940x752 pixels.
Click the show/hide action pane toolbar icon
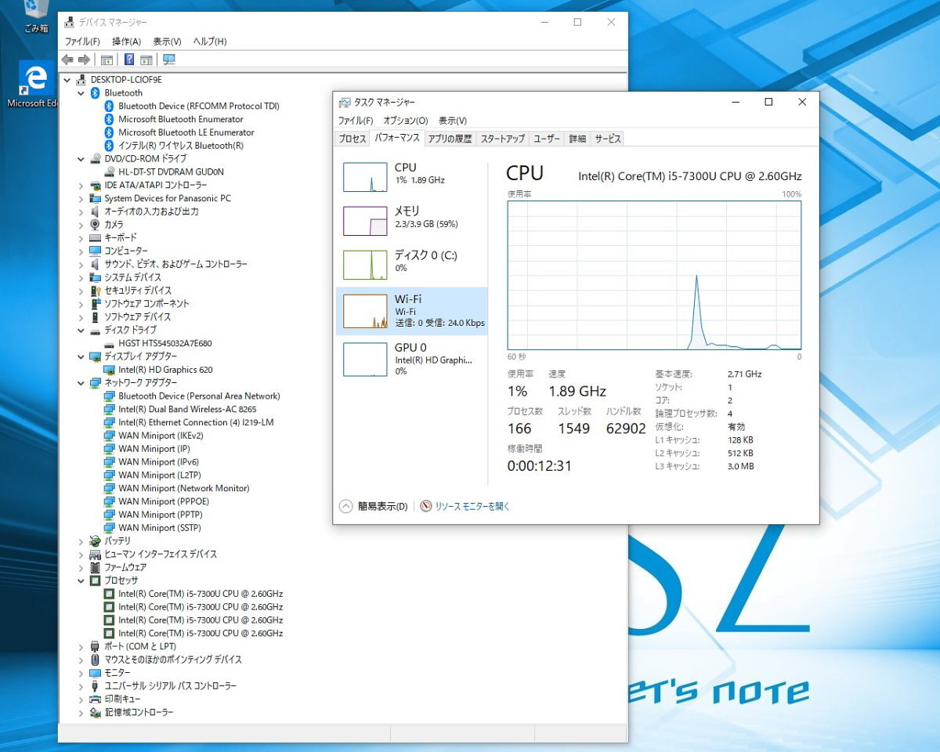tap(146, 60)
